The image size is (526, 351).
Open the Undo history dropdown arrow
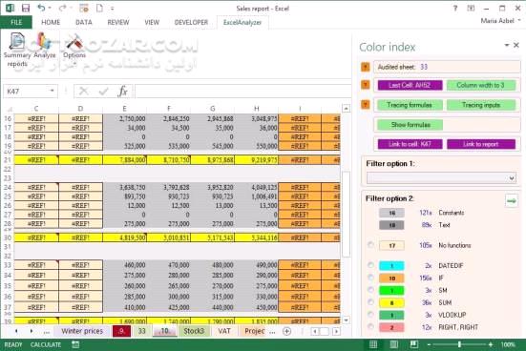(50, 8)
